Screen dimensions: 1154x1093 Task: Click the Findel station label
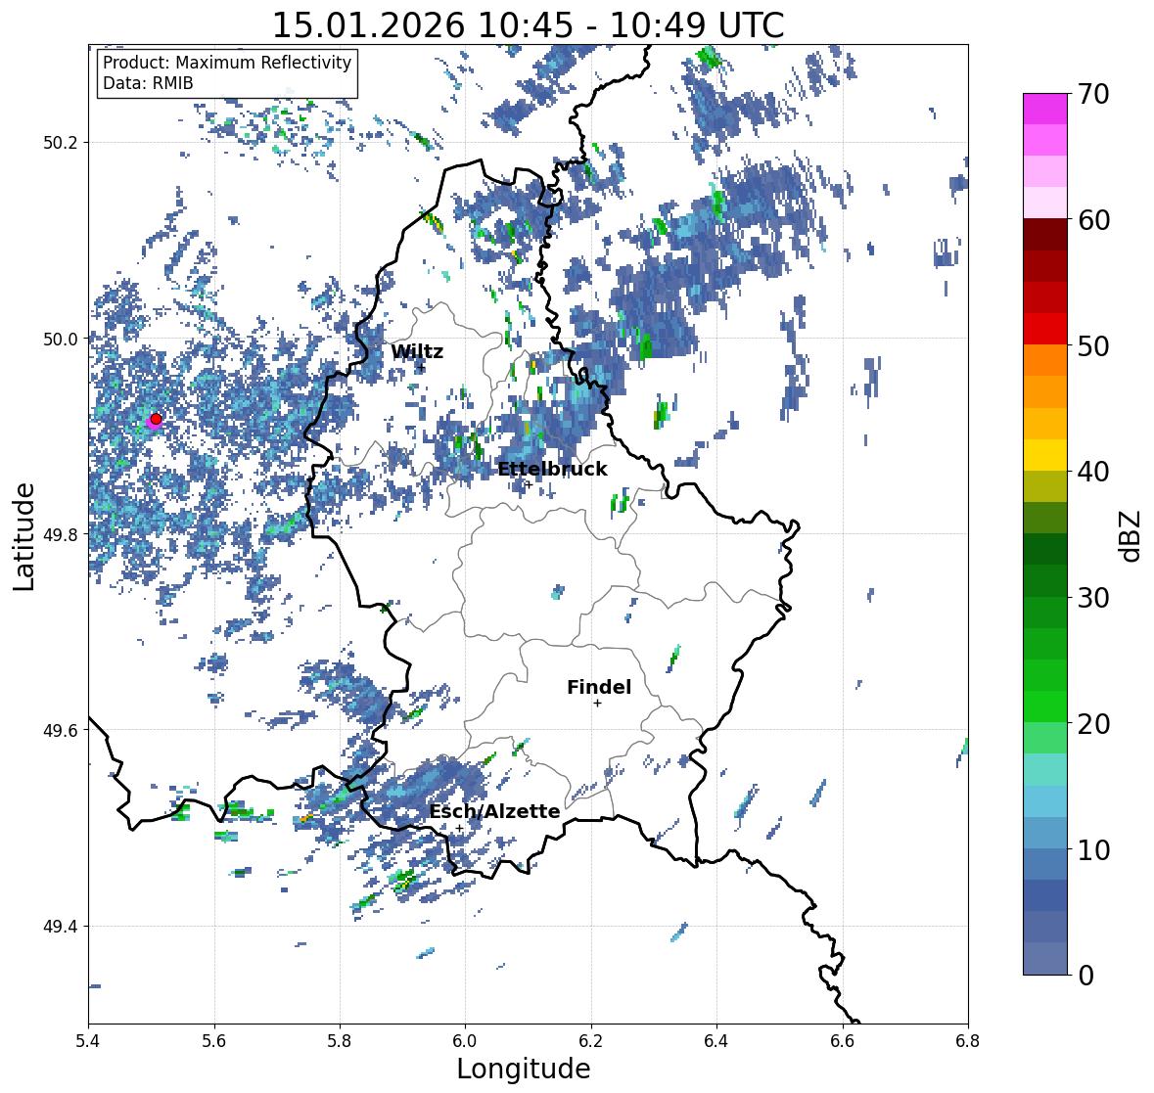coord(599,687)
